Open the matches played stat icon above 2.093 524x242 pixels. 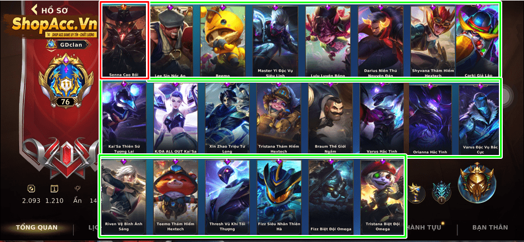pos(31,189)
